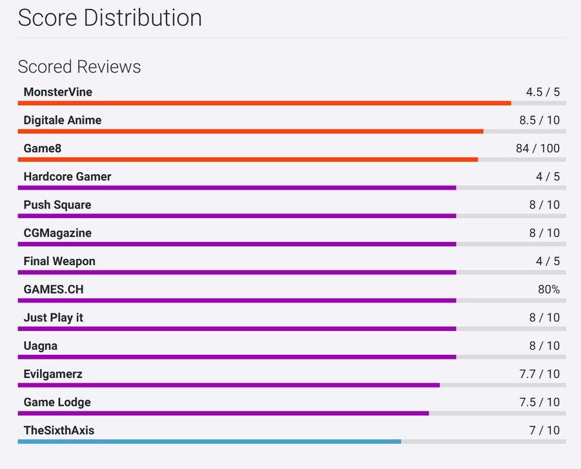Click Push Square's purple score bar
581x469 pixels.
(237, 216)
